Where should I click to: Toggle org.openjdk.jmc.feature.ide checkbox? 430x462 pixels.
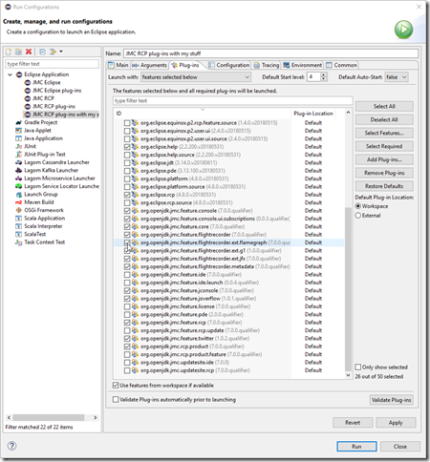127,275
